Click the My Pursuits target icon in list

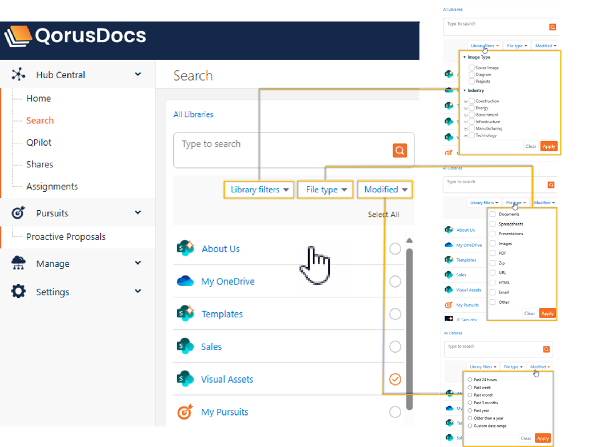click(186, 412)
